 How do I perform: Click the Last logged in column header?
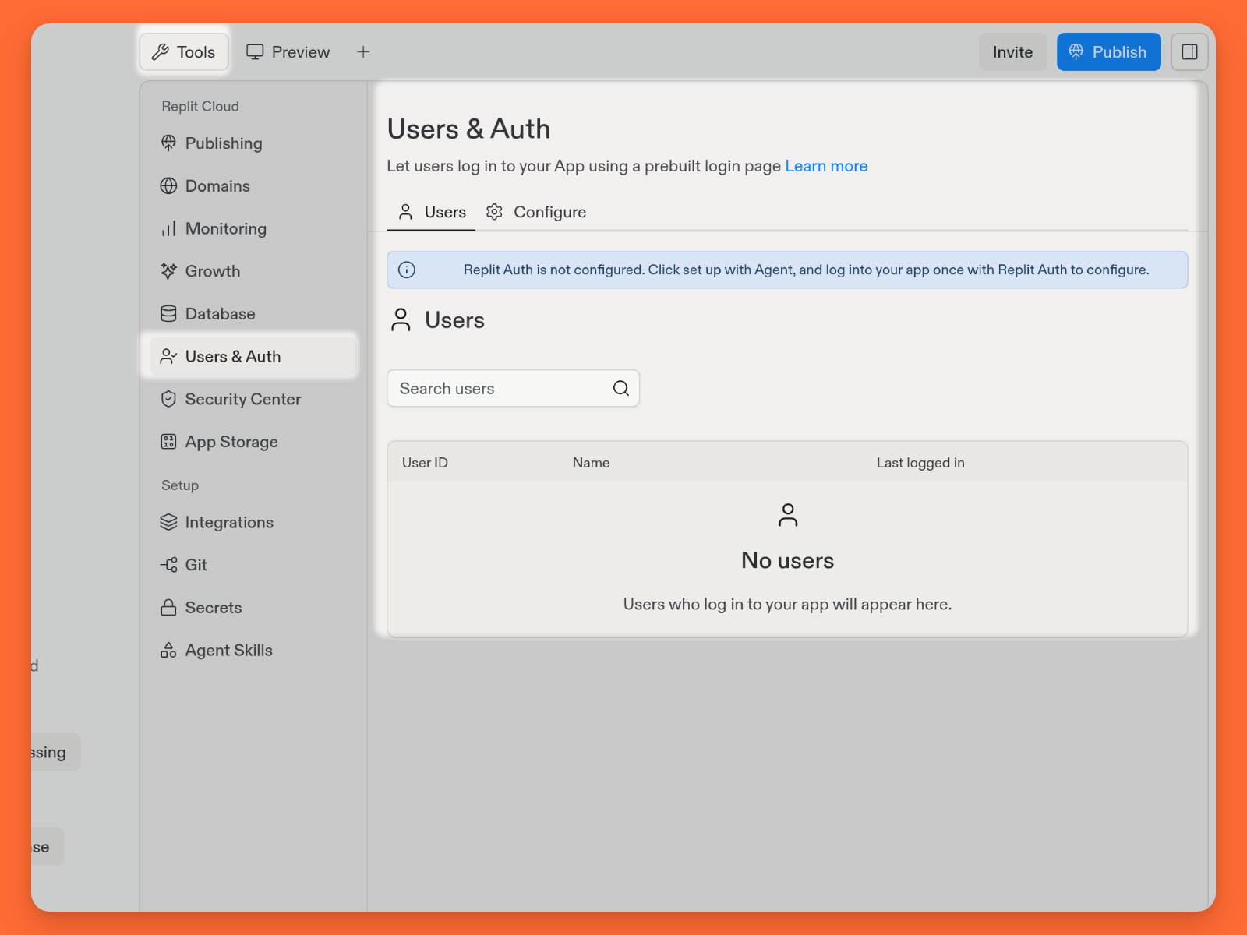[x=920, y=463]
